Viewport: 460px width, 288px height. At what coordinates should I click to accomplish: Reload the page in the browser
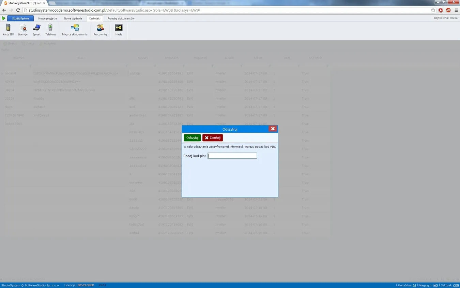[18, 10]
